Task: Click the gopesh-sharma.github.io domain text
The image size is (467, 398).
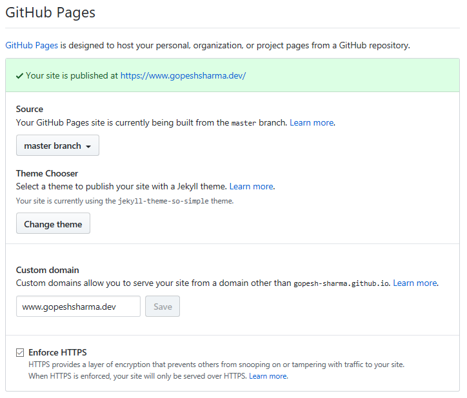Action: (x=341, y=283)
